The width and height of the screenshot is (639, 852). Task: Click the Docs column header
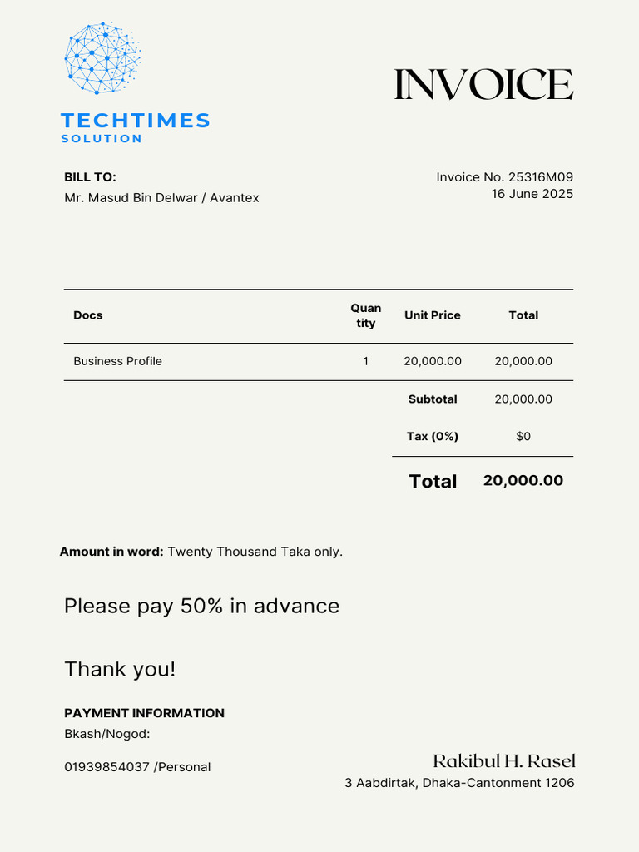(88, 315)
